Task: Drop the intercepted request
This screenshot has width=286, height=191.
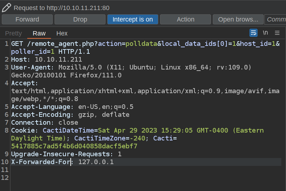Action: click(80, 19)
